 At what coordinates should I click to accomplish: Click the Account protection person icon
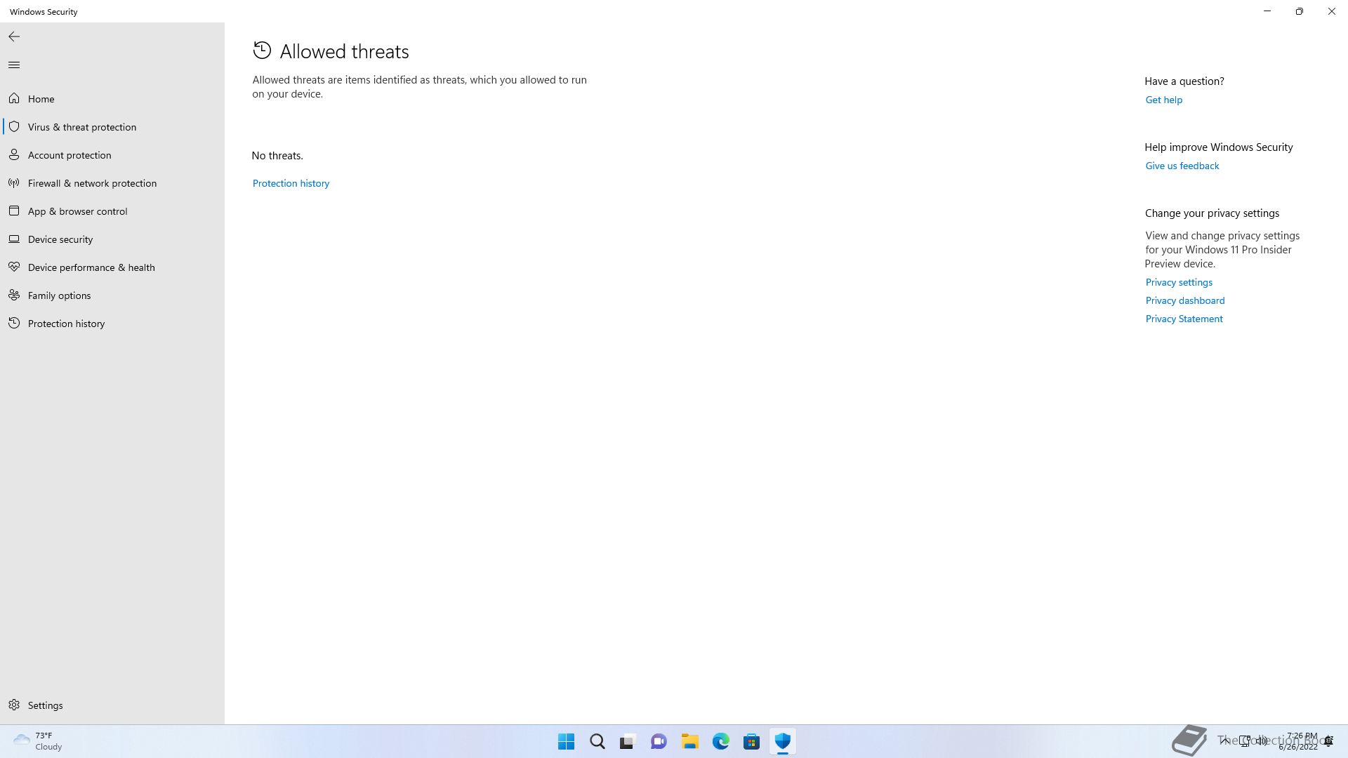coord(14,154)
